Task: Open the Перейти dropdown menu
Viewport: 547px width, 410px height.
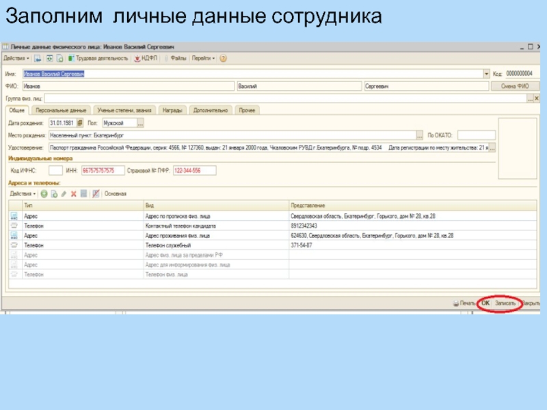Action: (203, 59)
